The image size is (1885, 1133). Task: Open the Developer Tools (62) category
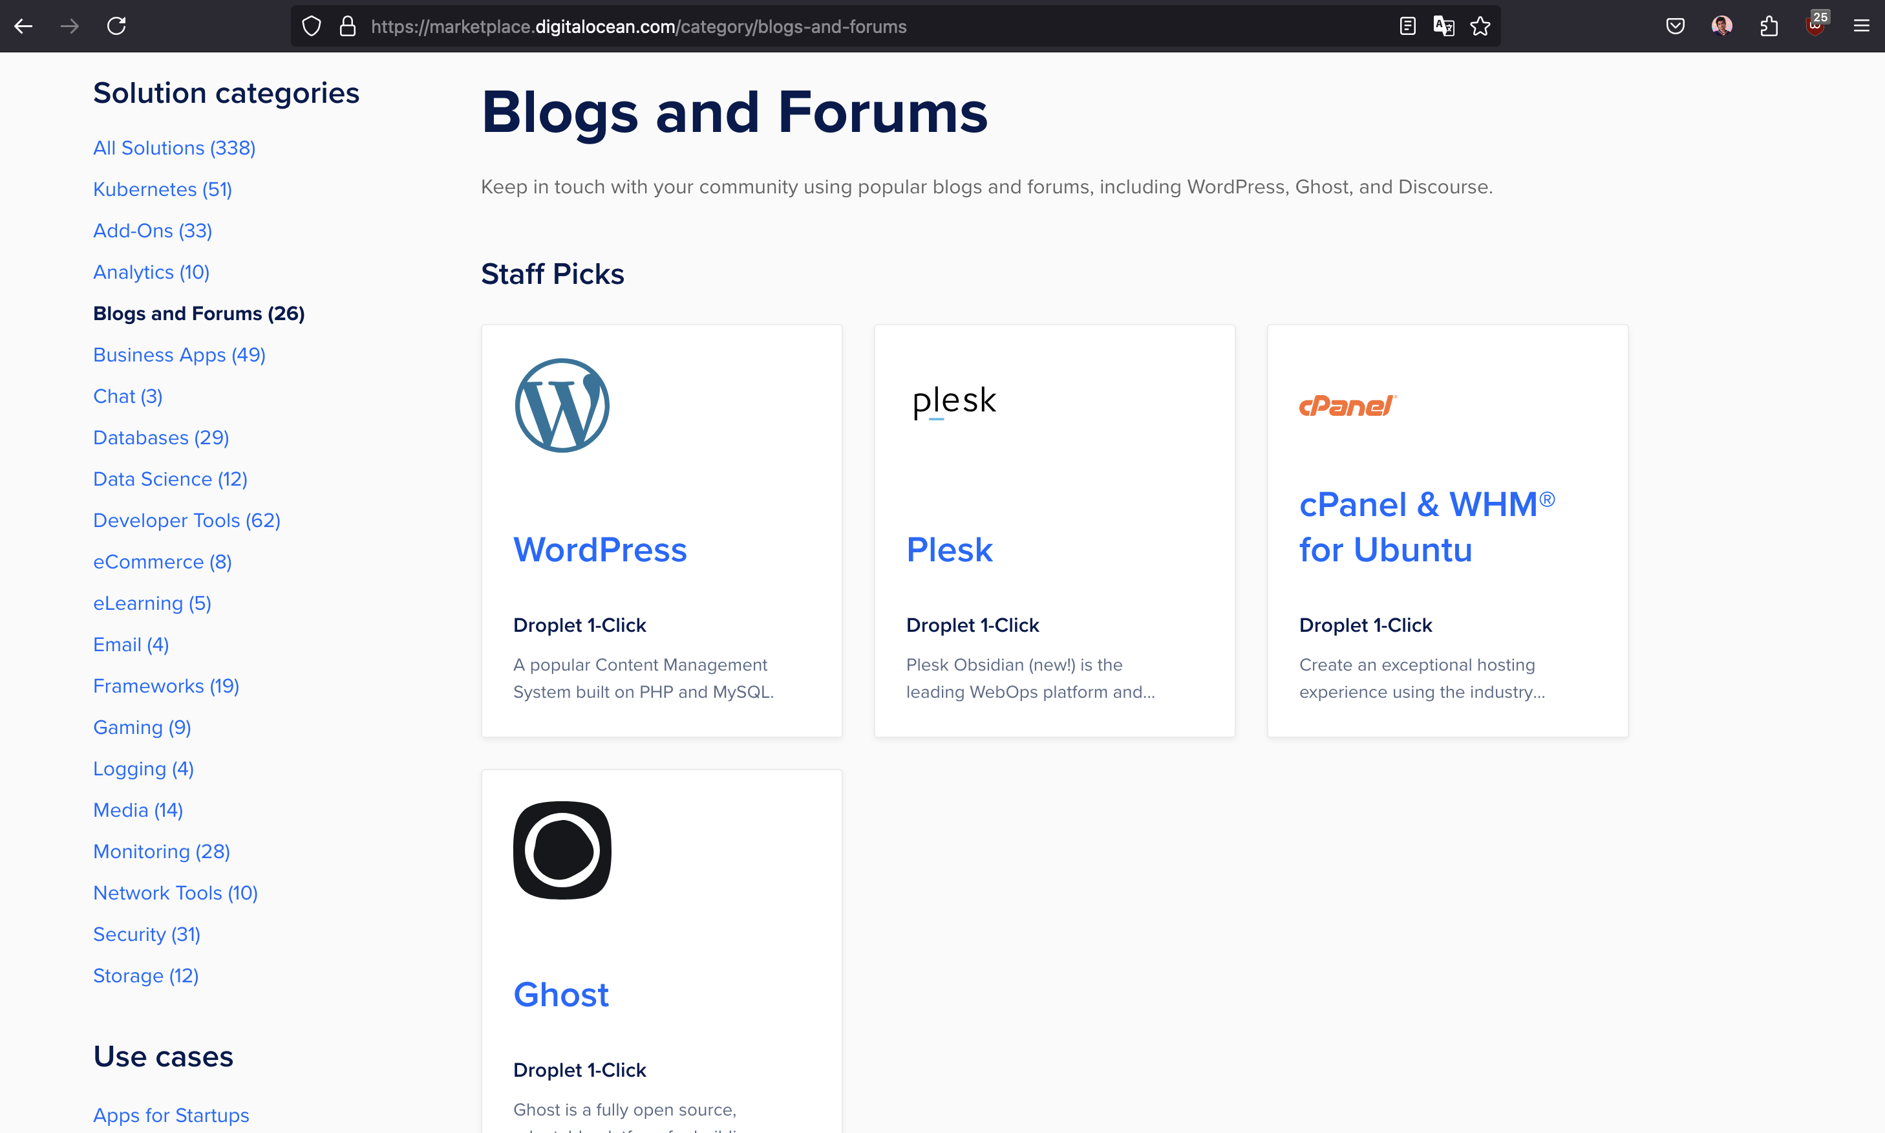click(x=186, y=520)
